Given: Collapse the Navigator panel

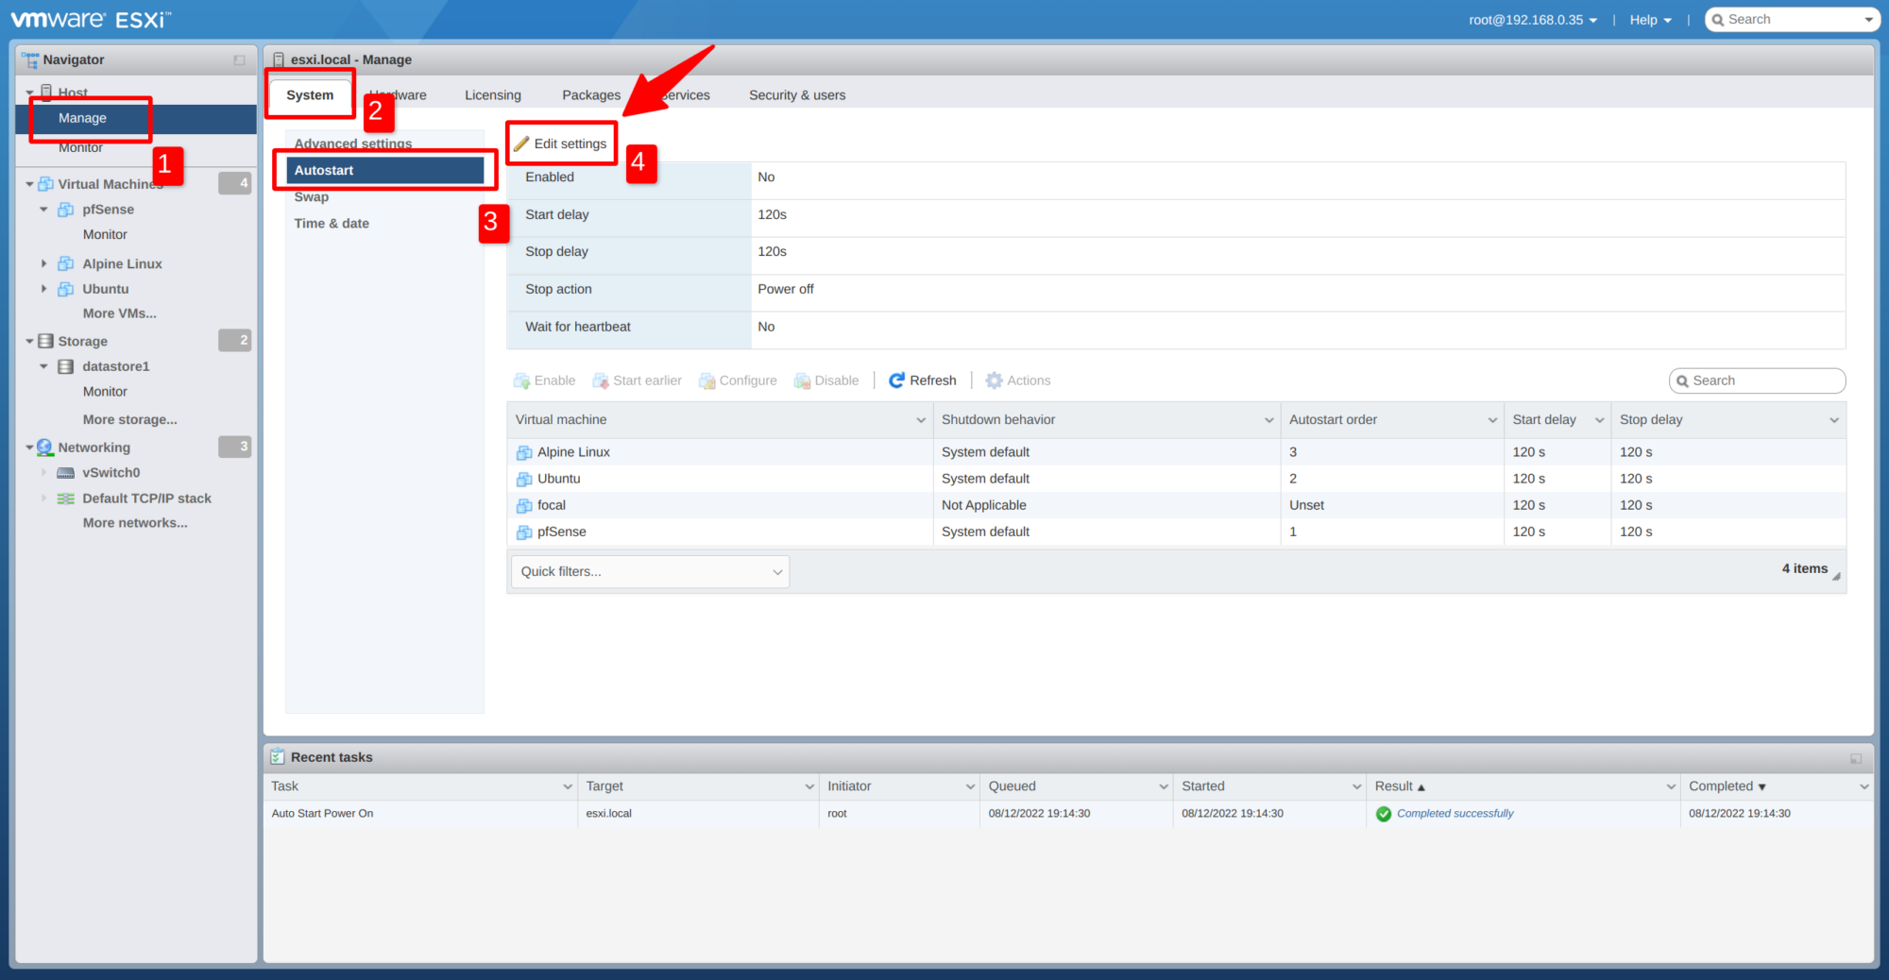Looking at the screenshot, I should (x=239, y=60).
